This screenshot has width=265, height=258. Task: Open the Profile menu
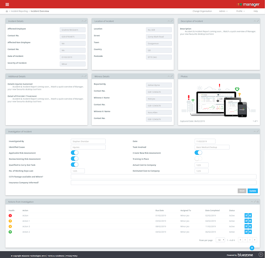point(240,11)
